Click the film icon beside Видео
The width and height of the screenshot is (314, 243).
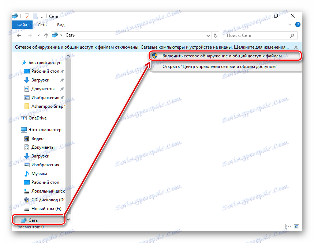pos(26,138)
